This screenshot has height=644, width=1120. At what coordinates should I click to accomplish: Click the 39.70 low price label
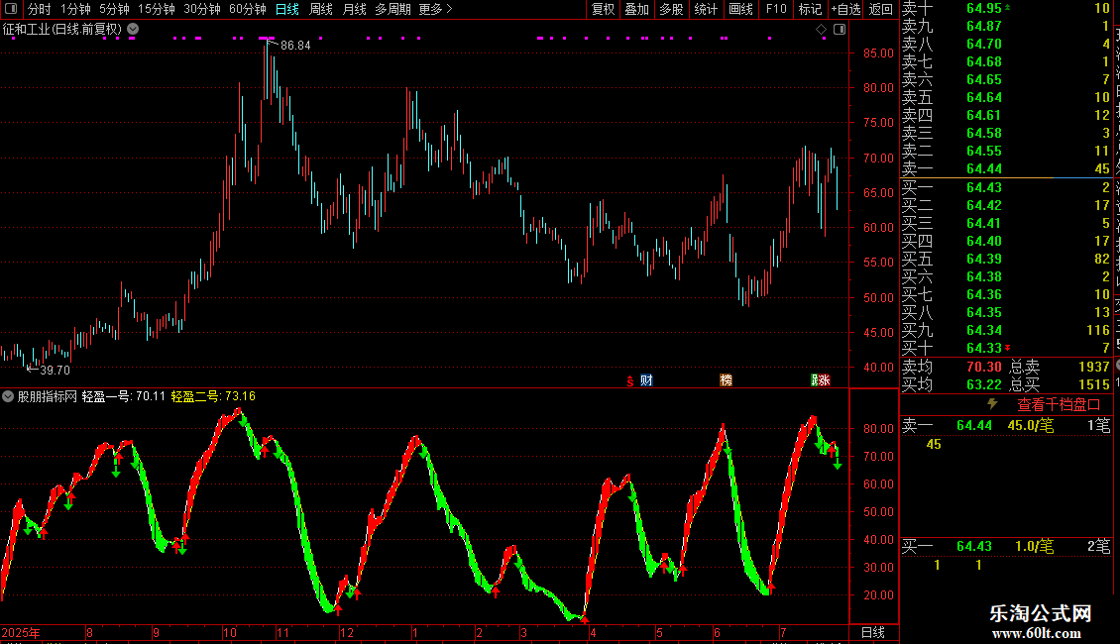55,371
